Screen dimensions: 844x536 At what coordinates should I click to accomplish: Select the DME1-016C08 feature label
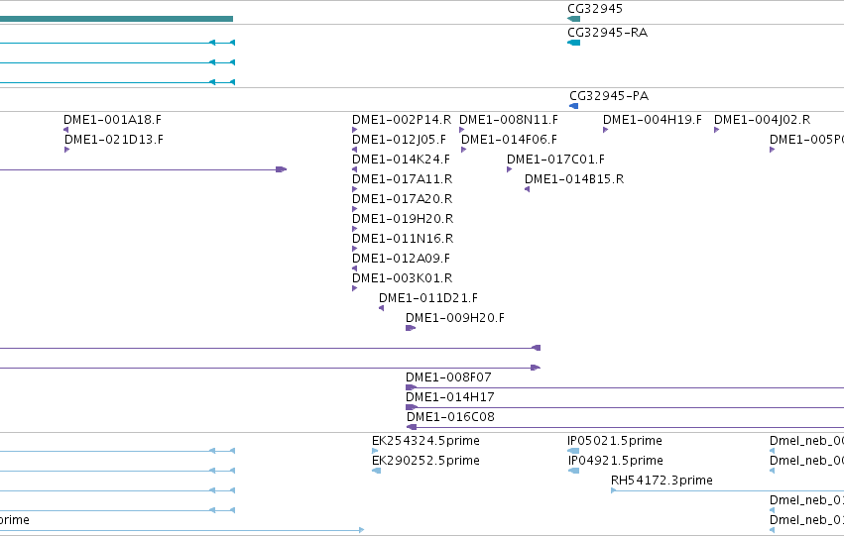(x=450, y=417)
